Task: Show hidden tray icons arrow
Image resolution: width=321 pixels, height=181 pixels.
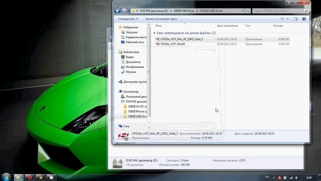Action: coord(274,177)
